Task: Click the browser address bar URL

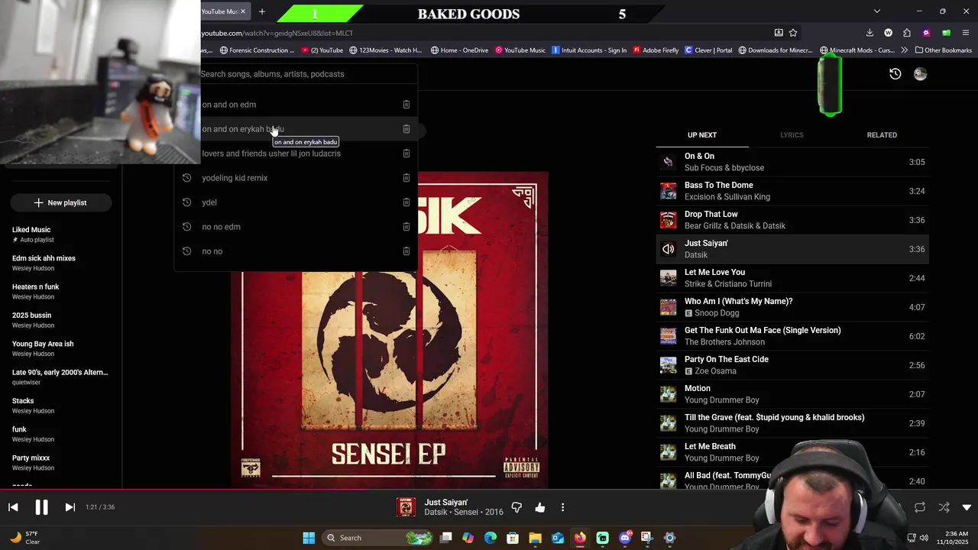Action: [x=277, y=33]
